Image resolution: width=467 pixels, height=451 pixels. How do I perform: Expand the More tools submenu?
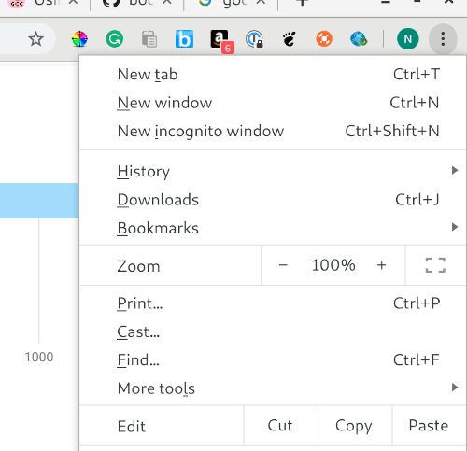click(273, 388)
